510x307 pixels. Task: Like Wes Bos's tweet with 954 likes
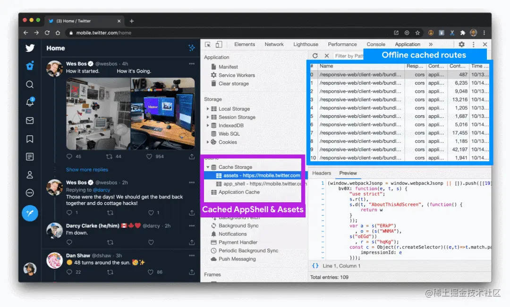point(149,157)
